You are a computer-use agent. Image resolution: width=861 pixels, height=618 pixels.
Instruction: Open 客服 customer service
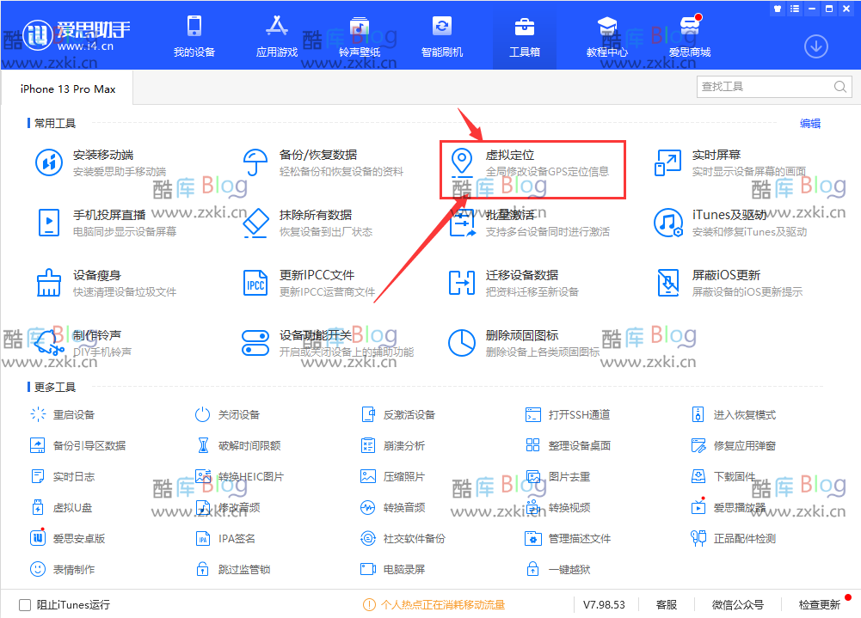[666, 605]
